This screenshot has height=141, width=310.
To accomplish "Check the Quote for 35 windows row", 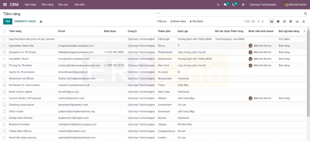I will point(4,72).
